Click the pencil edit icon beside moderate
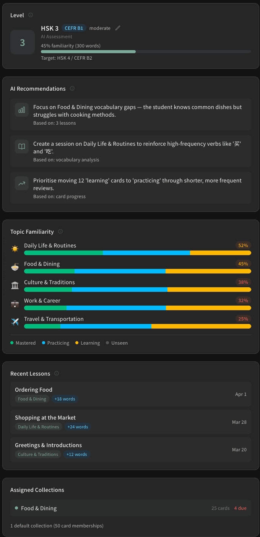The image size is (260, 537). [x=118, y=28]
